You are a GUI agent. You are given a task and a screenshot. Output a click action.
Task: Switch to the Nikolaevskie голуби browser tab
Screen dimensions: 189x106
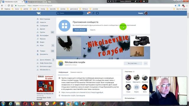click(x=12, y=2)
